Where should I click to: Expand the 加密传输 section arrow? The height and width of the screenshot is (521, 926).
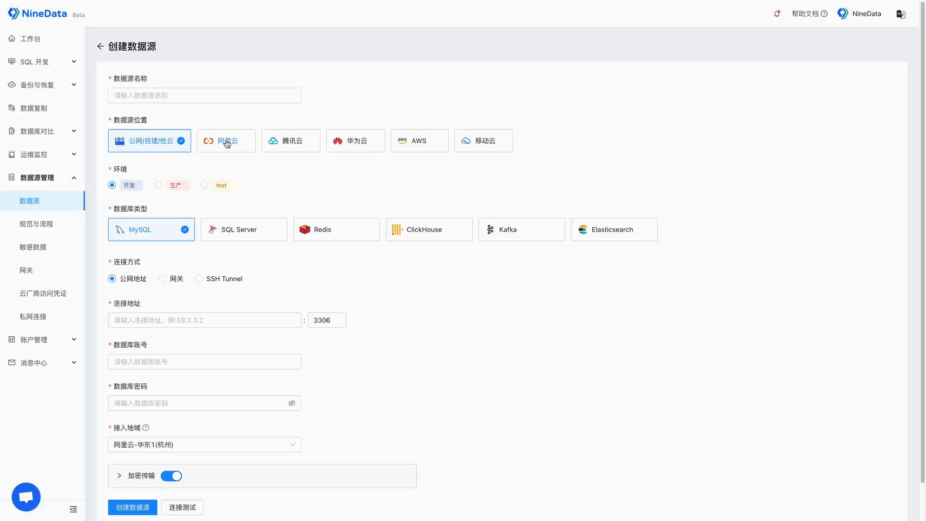(119, 476)
